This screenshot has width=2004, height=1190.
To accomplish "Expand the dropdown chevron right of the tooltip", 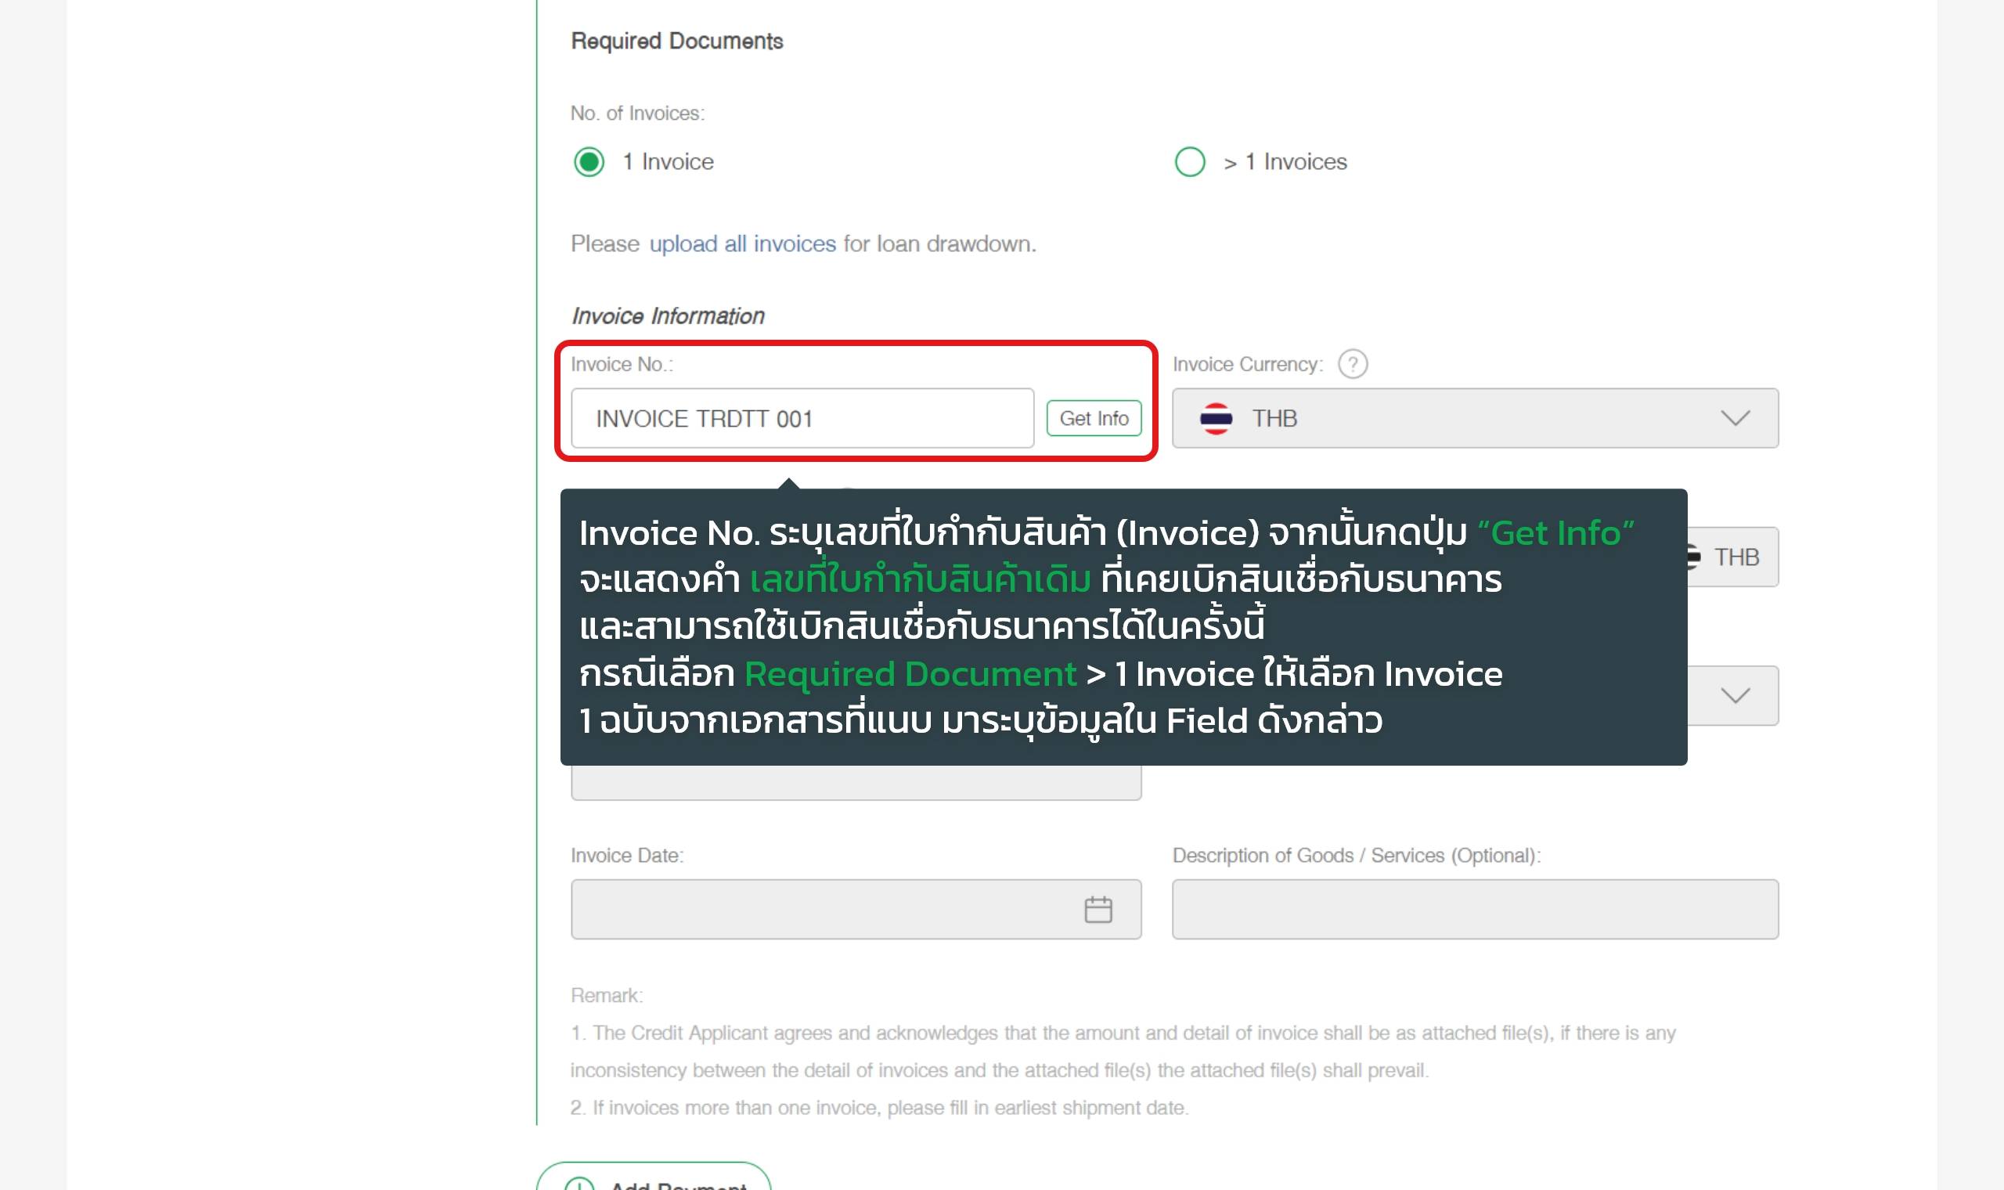I will click(x=1735, y=695).
